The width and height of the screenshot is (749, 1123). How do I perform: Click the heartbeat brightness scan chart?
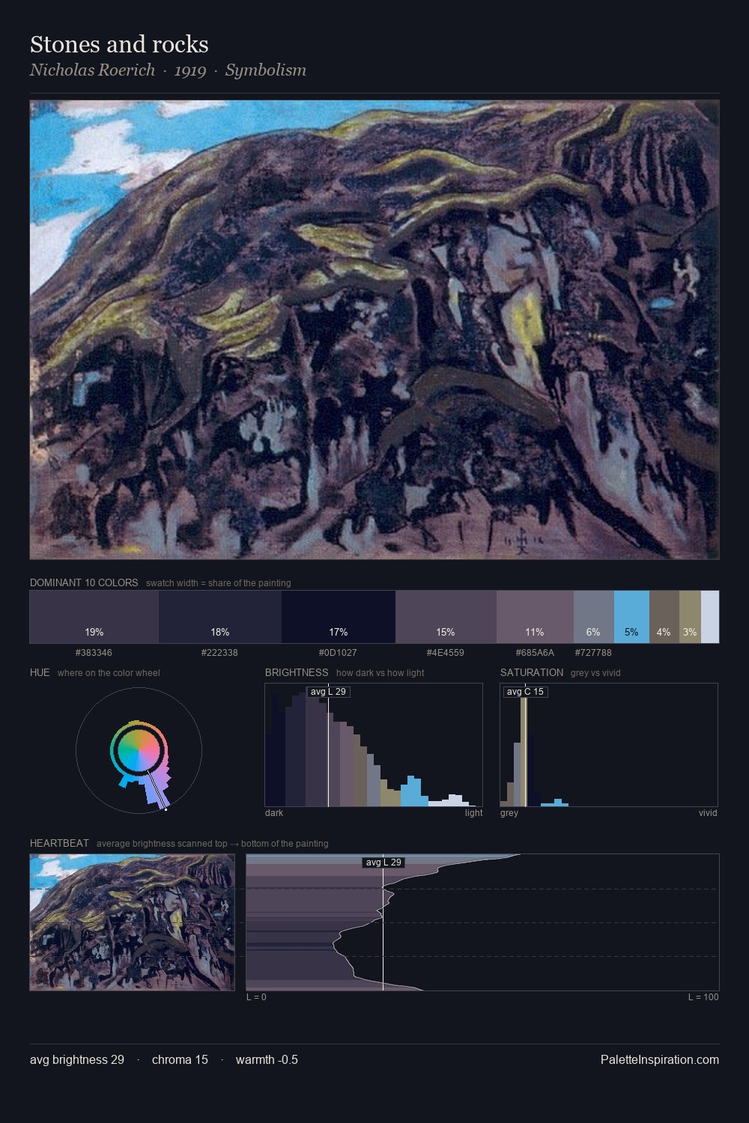point(482,922)
